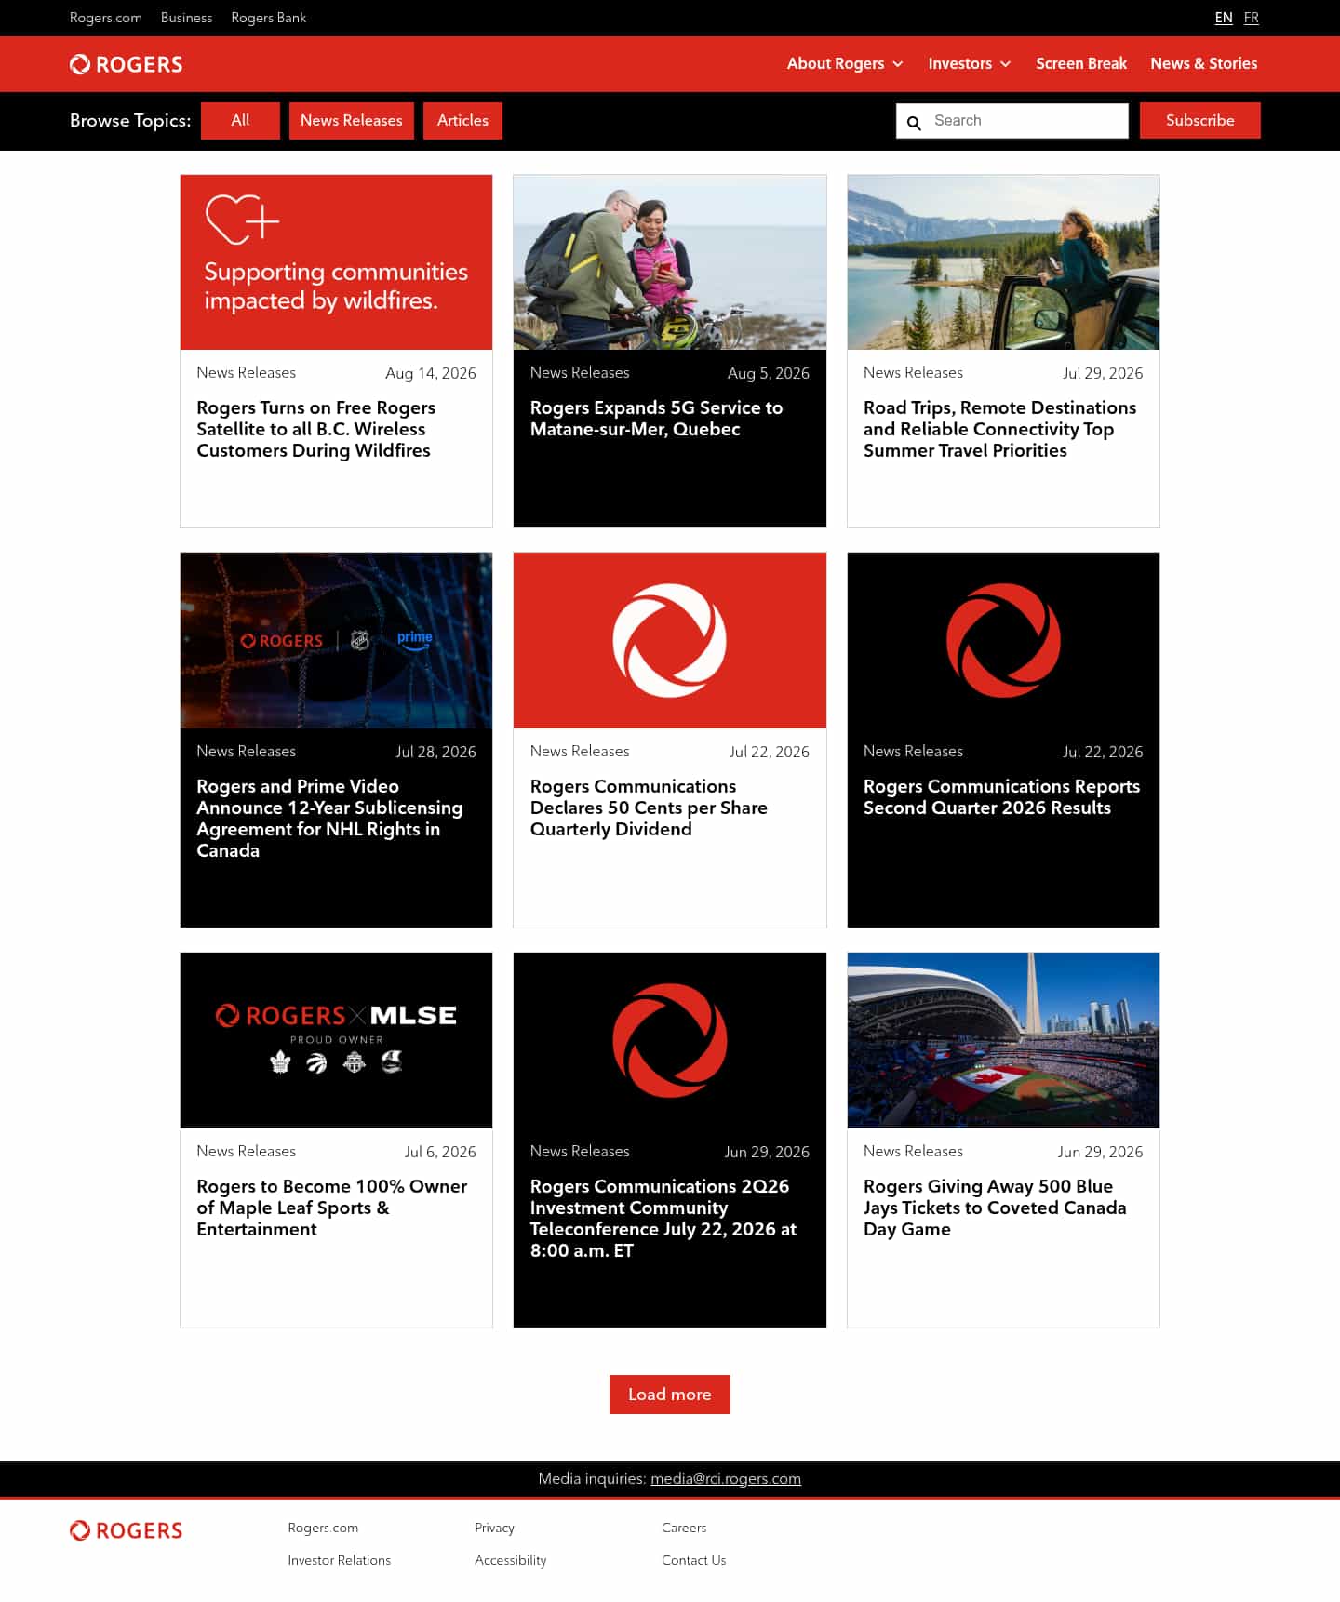Screen dimensions: 1340x1602
Task: Filter by News Releases topic
Action: (x=352, y=121)
